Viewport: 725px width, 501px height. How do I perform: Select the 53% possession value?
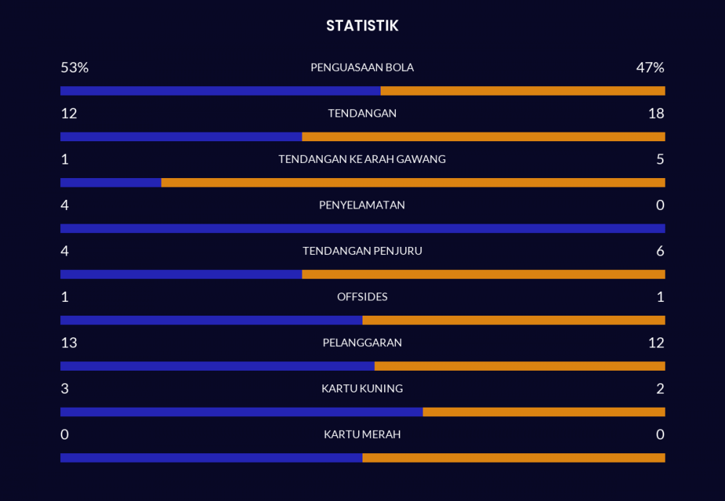75,67
